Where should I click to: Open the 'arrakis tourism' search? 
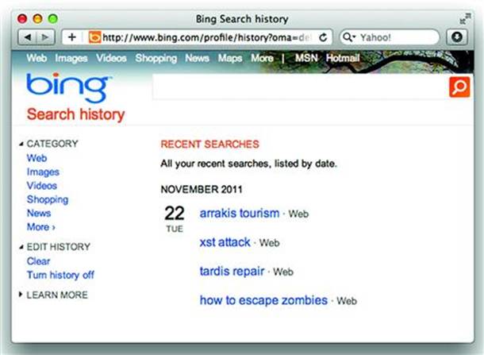coord(240,213)
